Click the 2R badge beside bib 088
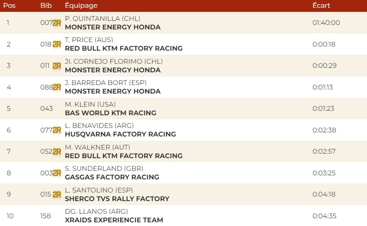Screen dimensions: 367x226 click(57, 87)
